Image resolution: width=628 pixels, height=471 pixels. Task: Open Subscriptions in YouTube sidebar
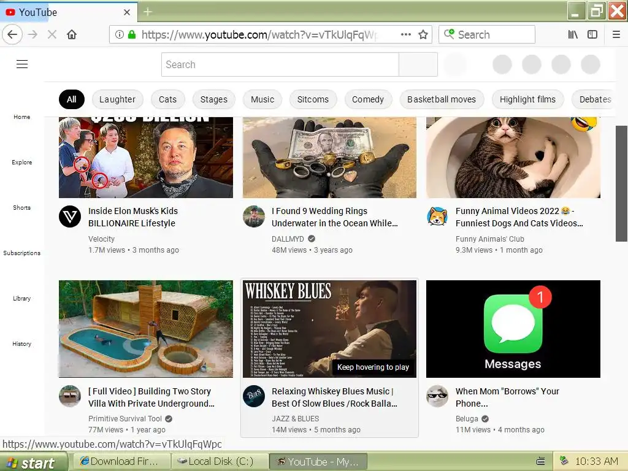(x=21, y=253)
